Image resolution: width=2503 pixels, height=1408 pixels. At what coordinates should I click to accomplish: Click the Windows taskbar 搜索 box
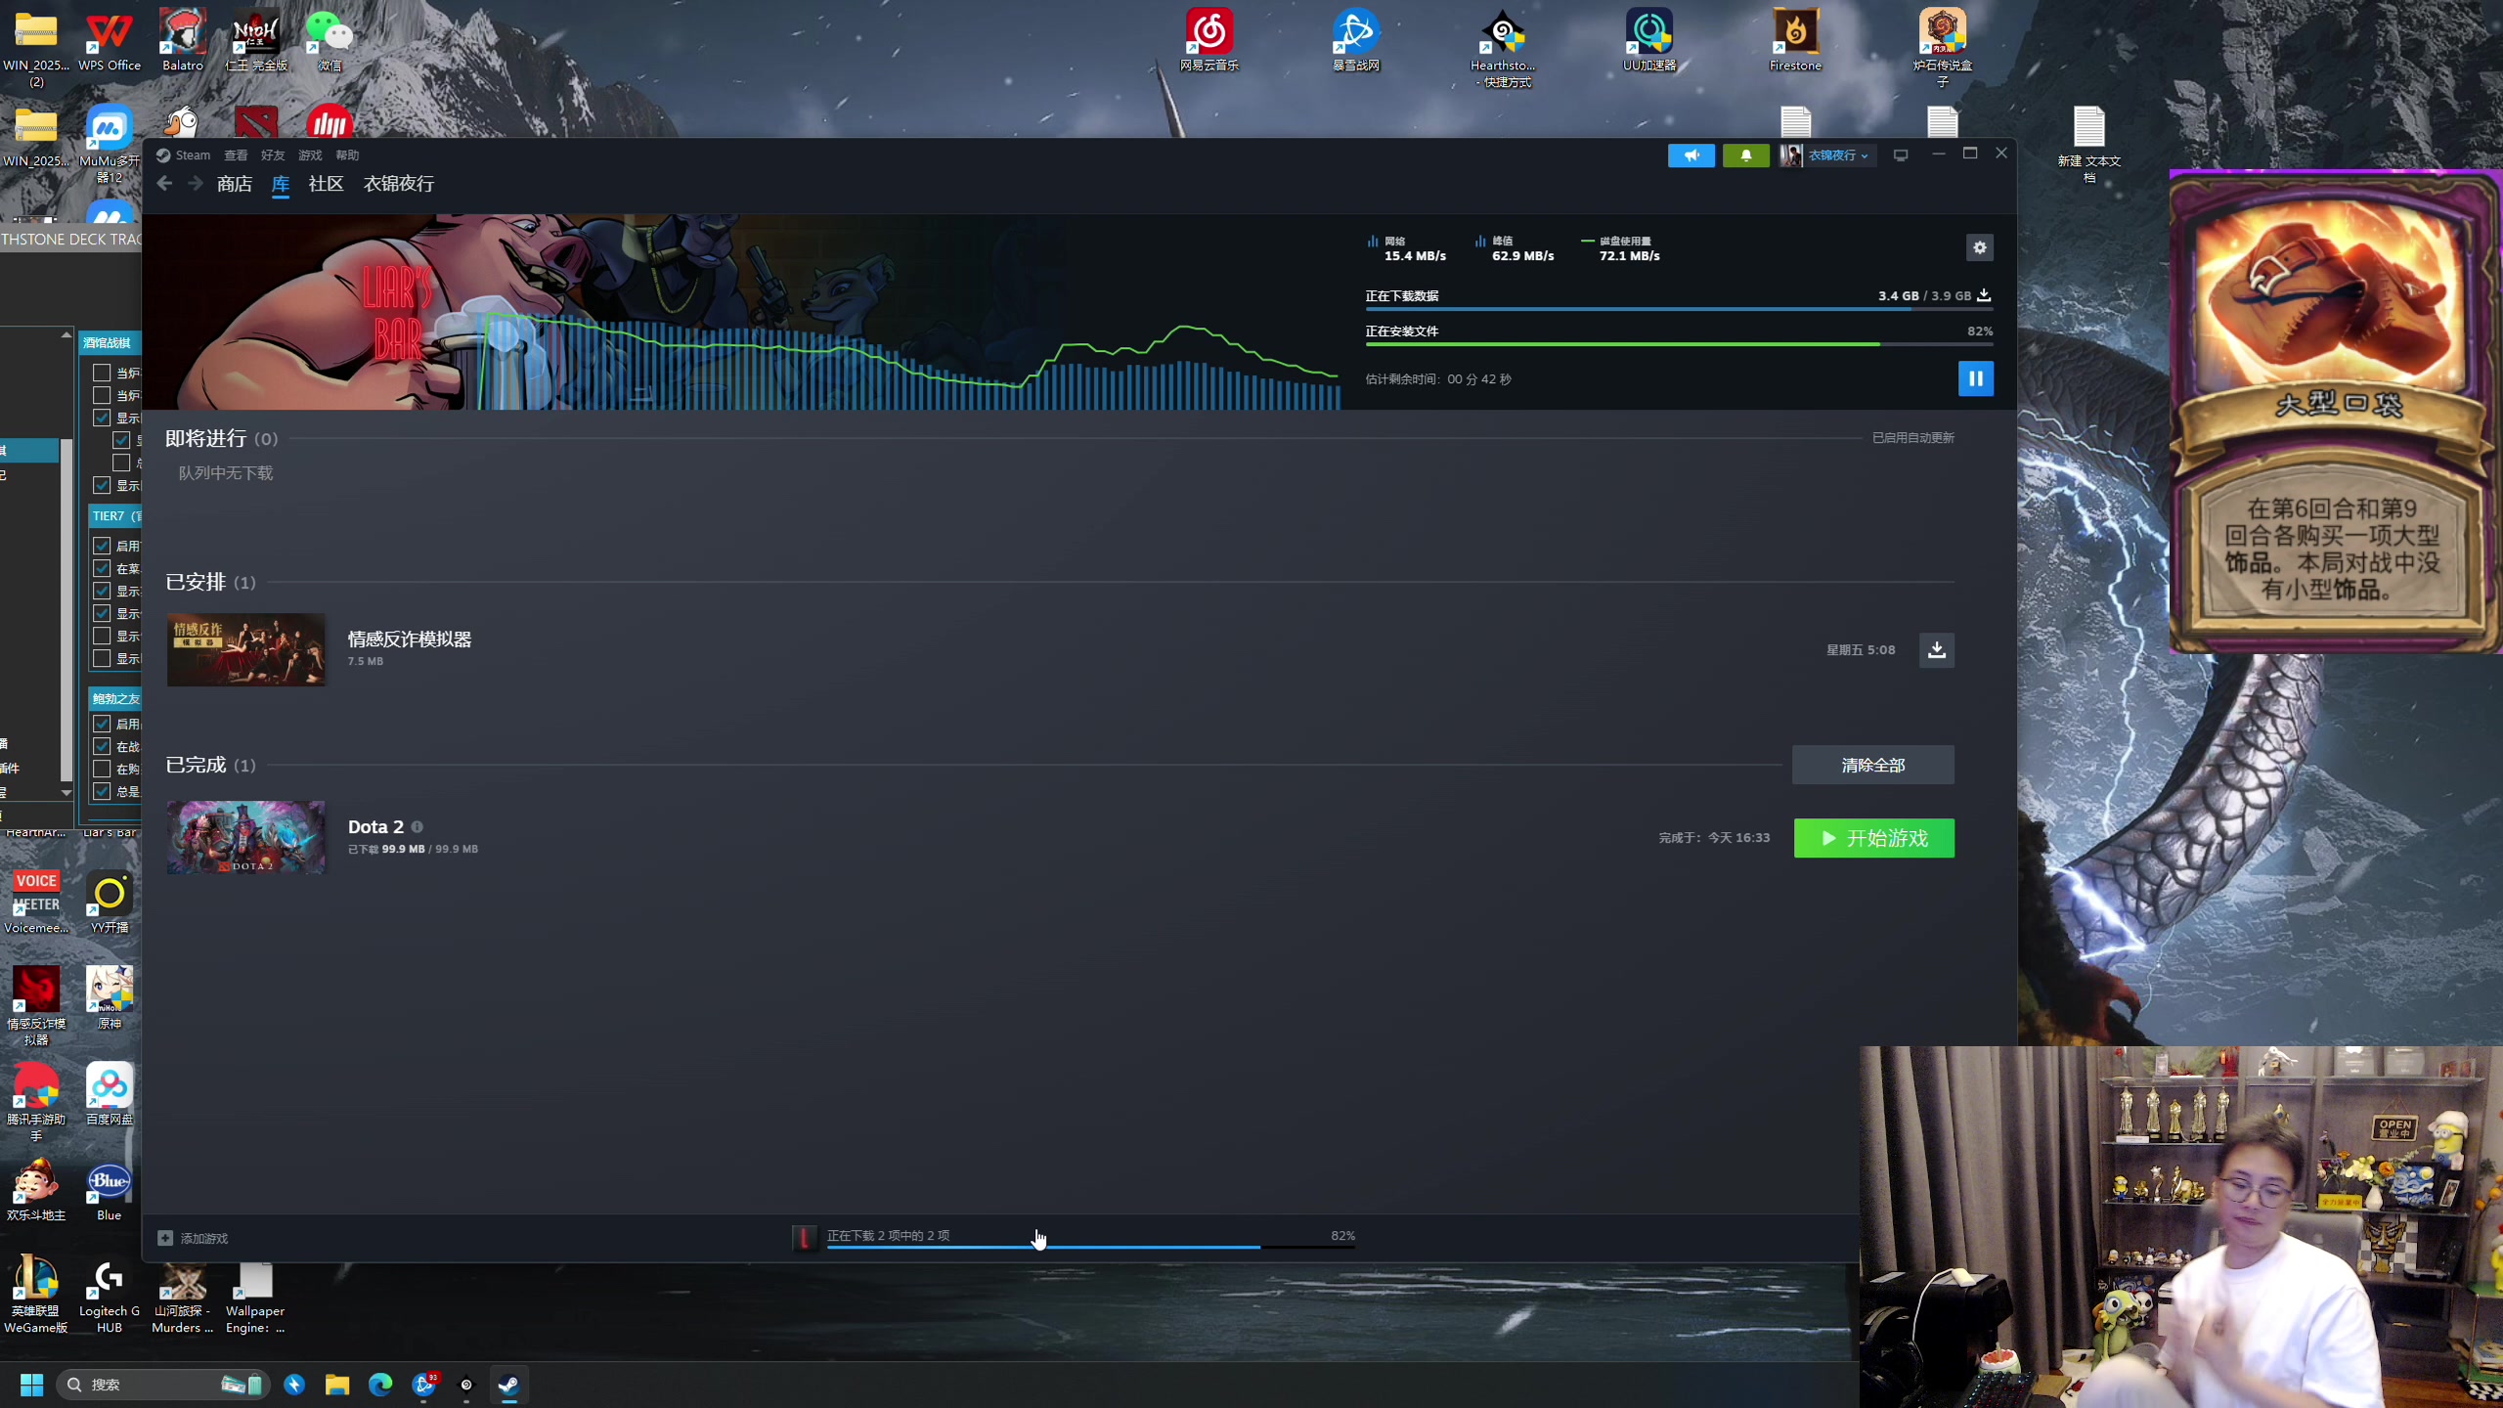click(162, 1385)
